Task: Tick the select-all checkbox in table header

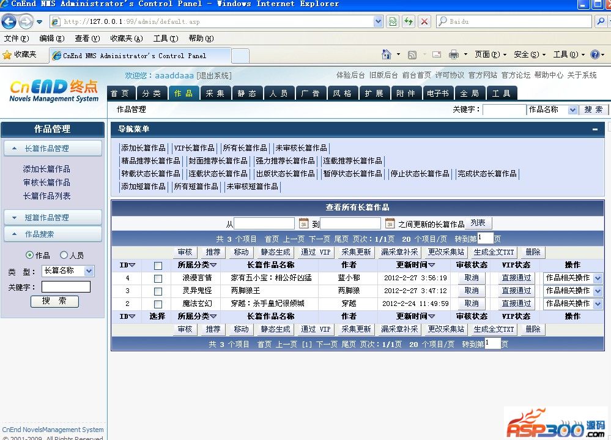Action: [x=158, y=266]
